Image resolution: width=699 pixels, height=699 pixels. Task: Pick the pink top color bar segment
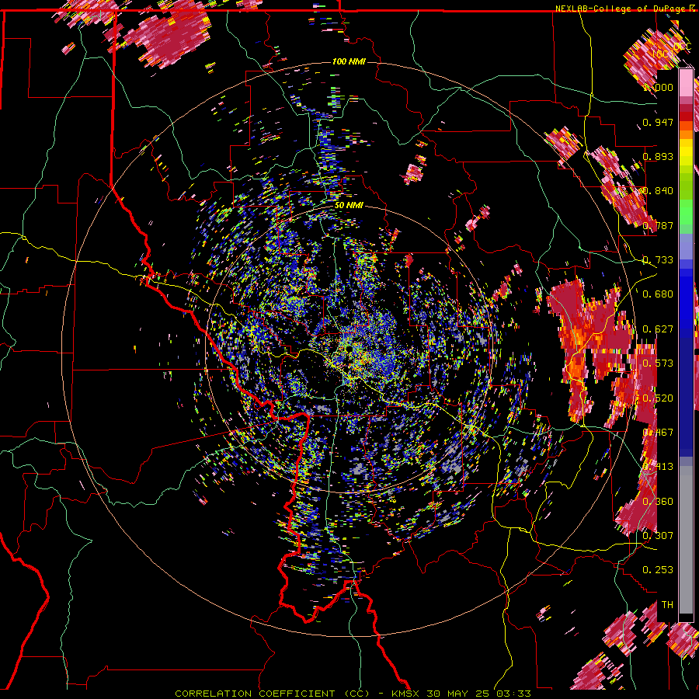click(686, 82)
